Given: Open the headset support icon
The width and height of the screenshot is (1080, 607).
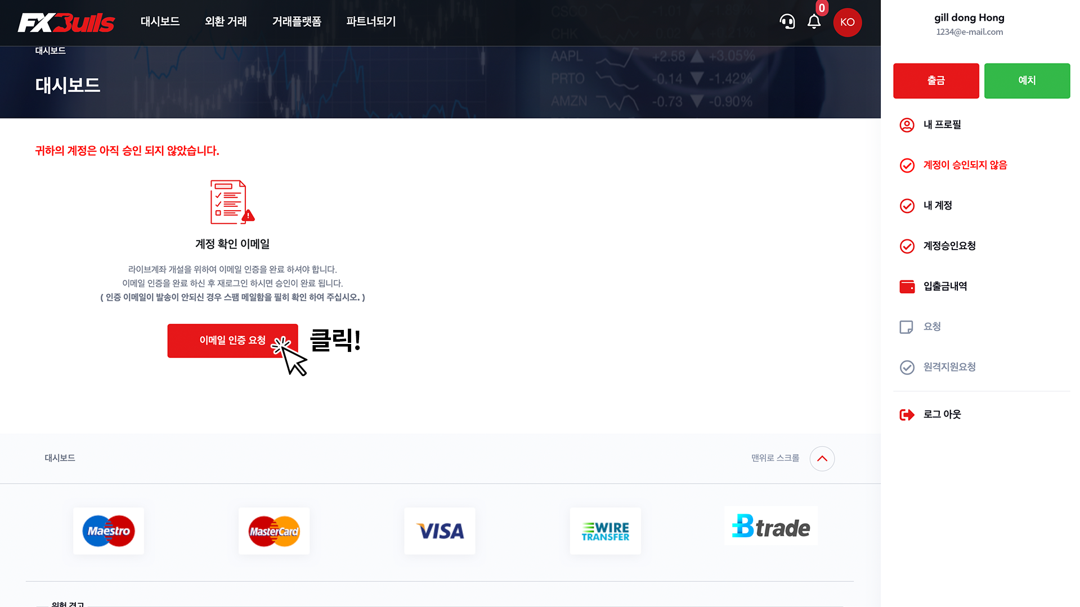Looking at the screenshot, I should click(787, 22).
